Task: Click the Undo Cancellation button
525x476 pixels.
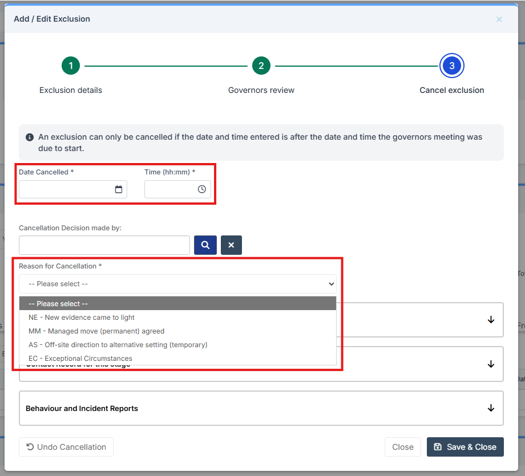Action: point(66,447)
